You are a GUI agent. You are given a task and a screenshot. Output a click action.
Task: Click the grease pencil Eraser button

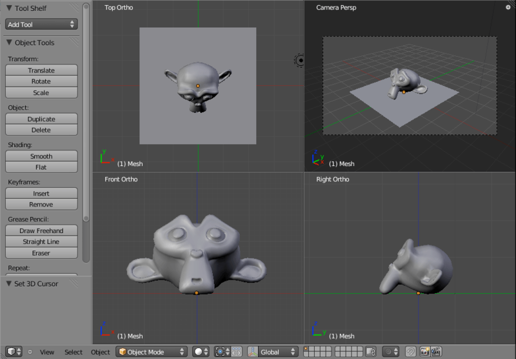point(41,253)
